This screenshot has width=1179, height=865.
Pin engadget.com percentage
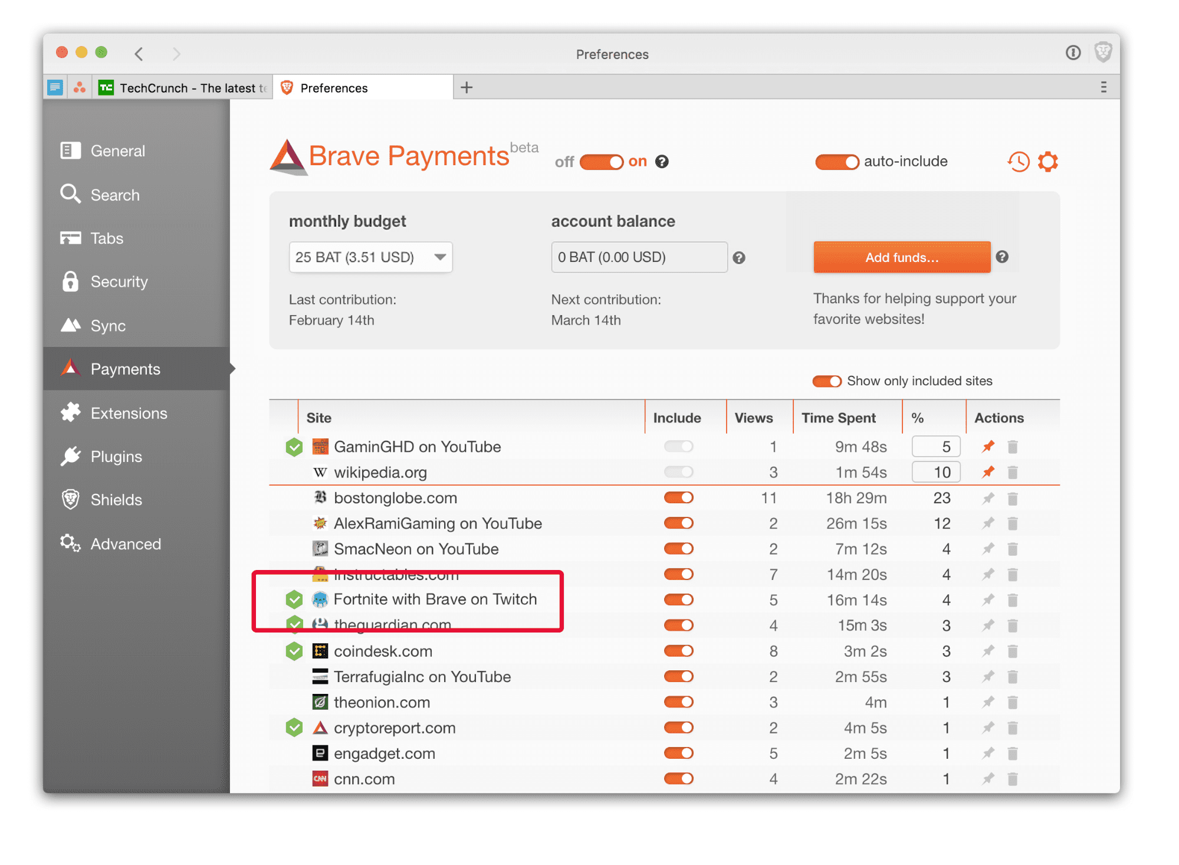pos(988,753)
